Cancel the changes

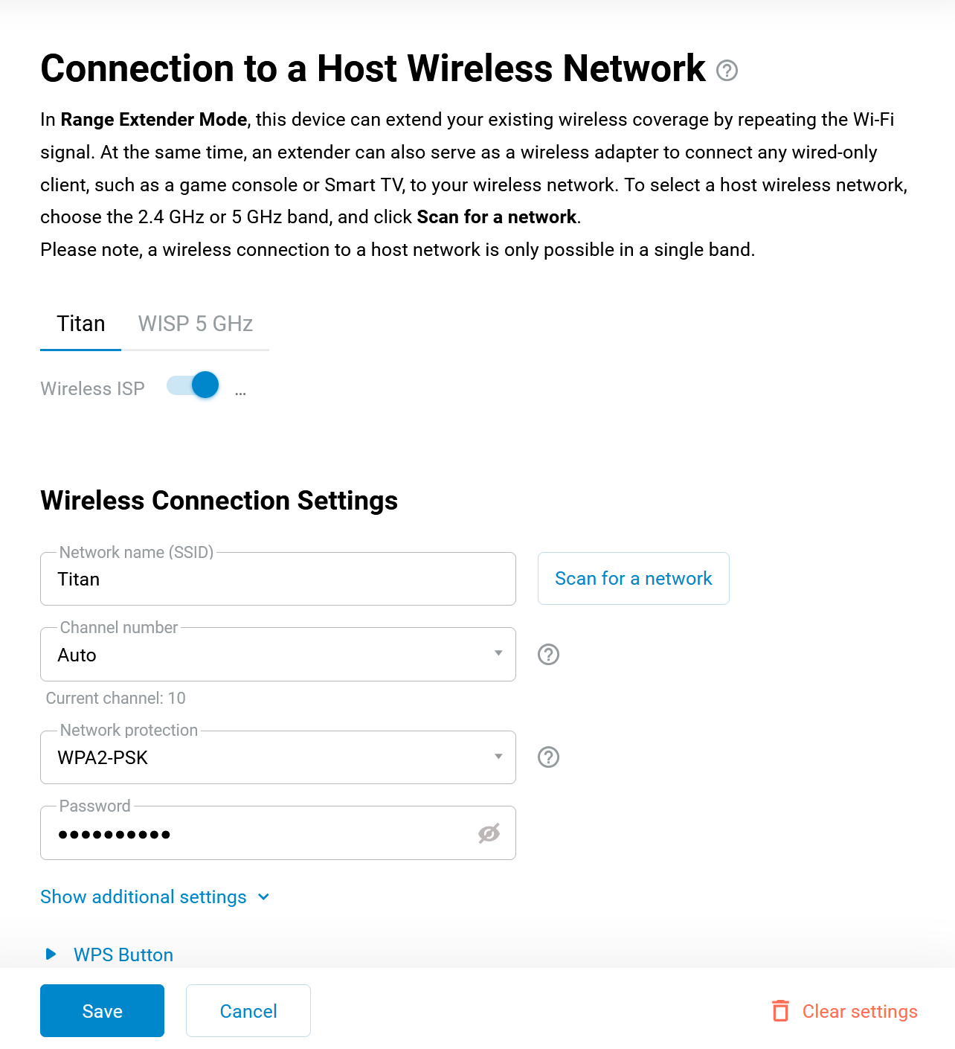248,1011
